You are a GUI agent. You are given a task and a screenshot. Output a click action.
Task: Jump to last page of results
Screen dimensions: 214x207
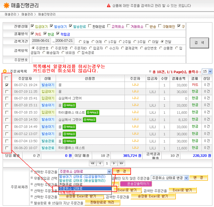coord(121,163)
